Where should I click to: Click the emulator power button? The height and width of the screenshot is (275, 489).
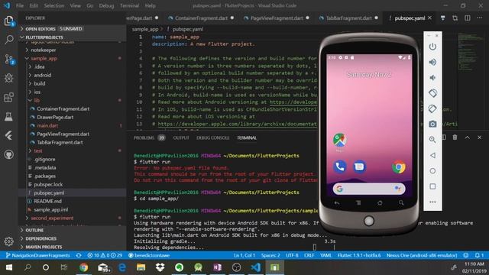432,47
